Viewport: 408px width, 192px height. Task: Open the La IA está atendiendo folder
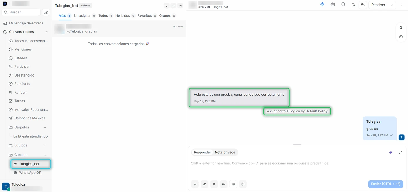pos(30,136)
